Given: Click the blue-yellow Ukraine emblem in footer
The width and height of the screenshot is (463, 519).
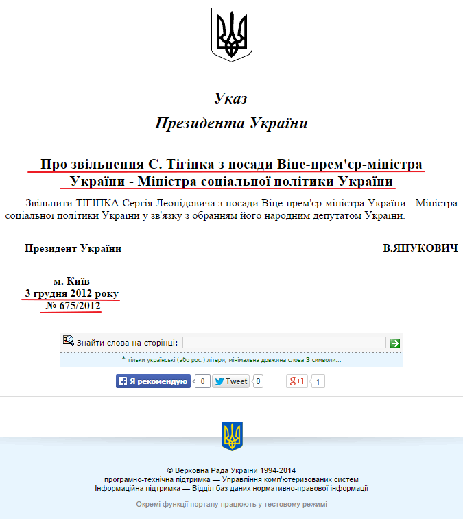Looking at the screenshot, I should (x=232, y=436).
